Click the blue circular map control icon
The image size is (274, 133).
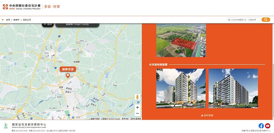pyautogui.click(x=138, y=102)
